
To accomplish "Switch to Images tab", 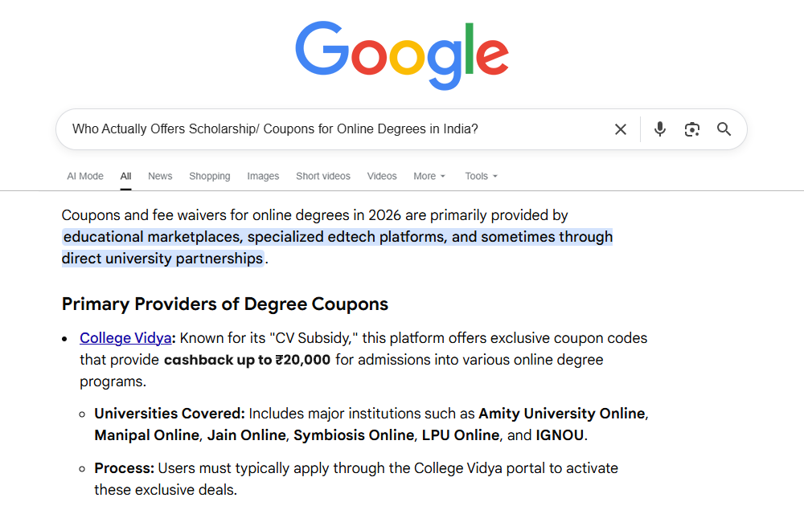I will 263,176.
